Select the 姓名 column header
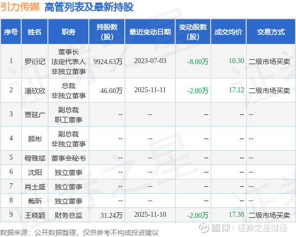296x237 pixels. click(35, 32)
